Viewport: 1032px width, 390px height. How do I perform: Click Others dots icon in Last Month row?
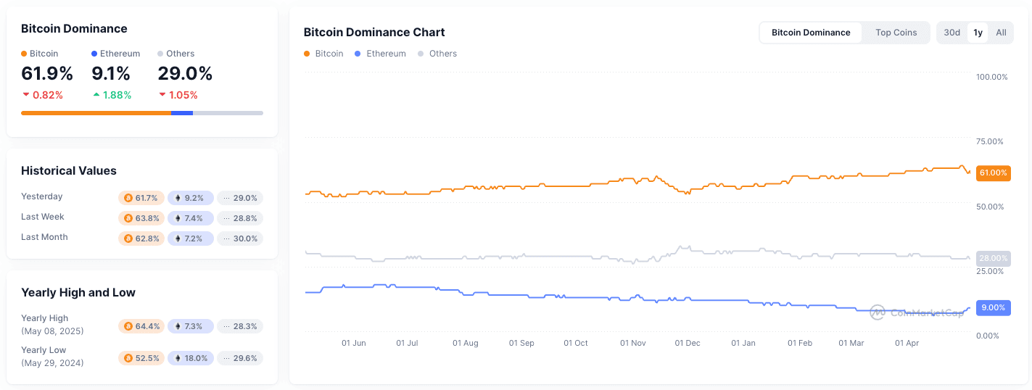(226, 238)
